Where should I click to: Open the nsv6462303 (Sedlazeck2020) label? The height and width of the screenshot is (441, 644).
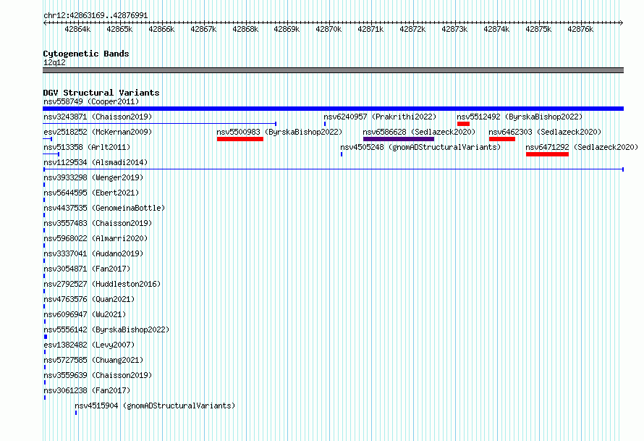click(x=545, y=132)
